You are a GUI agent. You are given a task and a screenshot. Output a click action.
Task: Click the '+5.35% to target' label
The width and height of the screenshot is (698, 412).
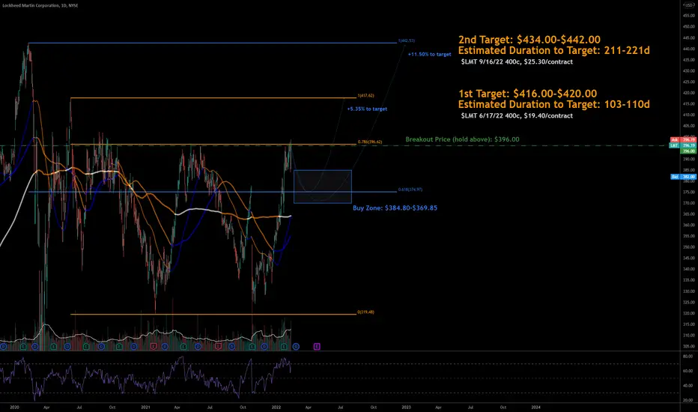click(367, 109)
